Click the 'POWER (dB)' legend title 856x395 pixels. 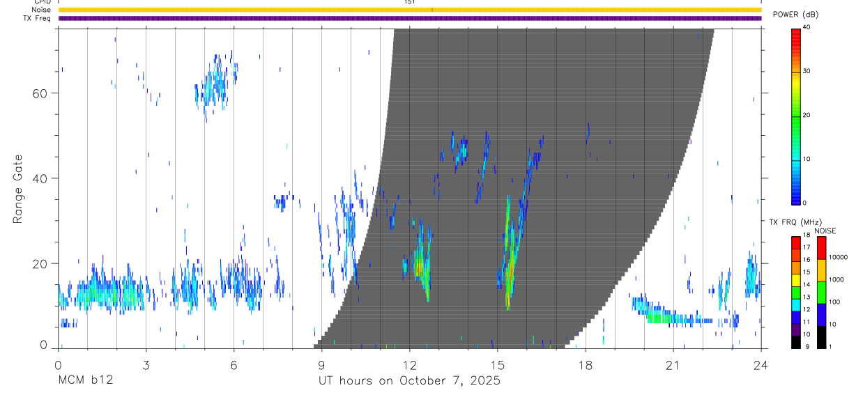796,15
